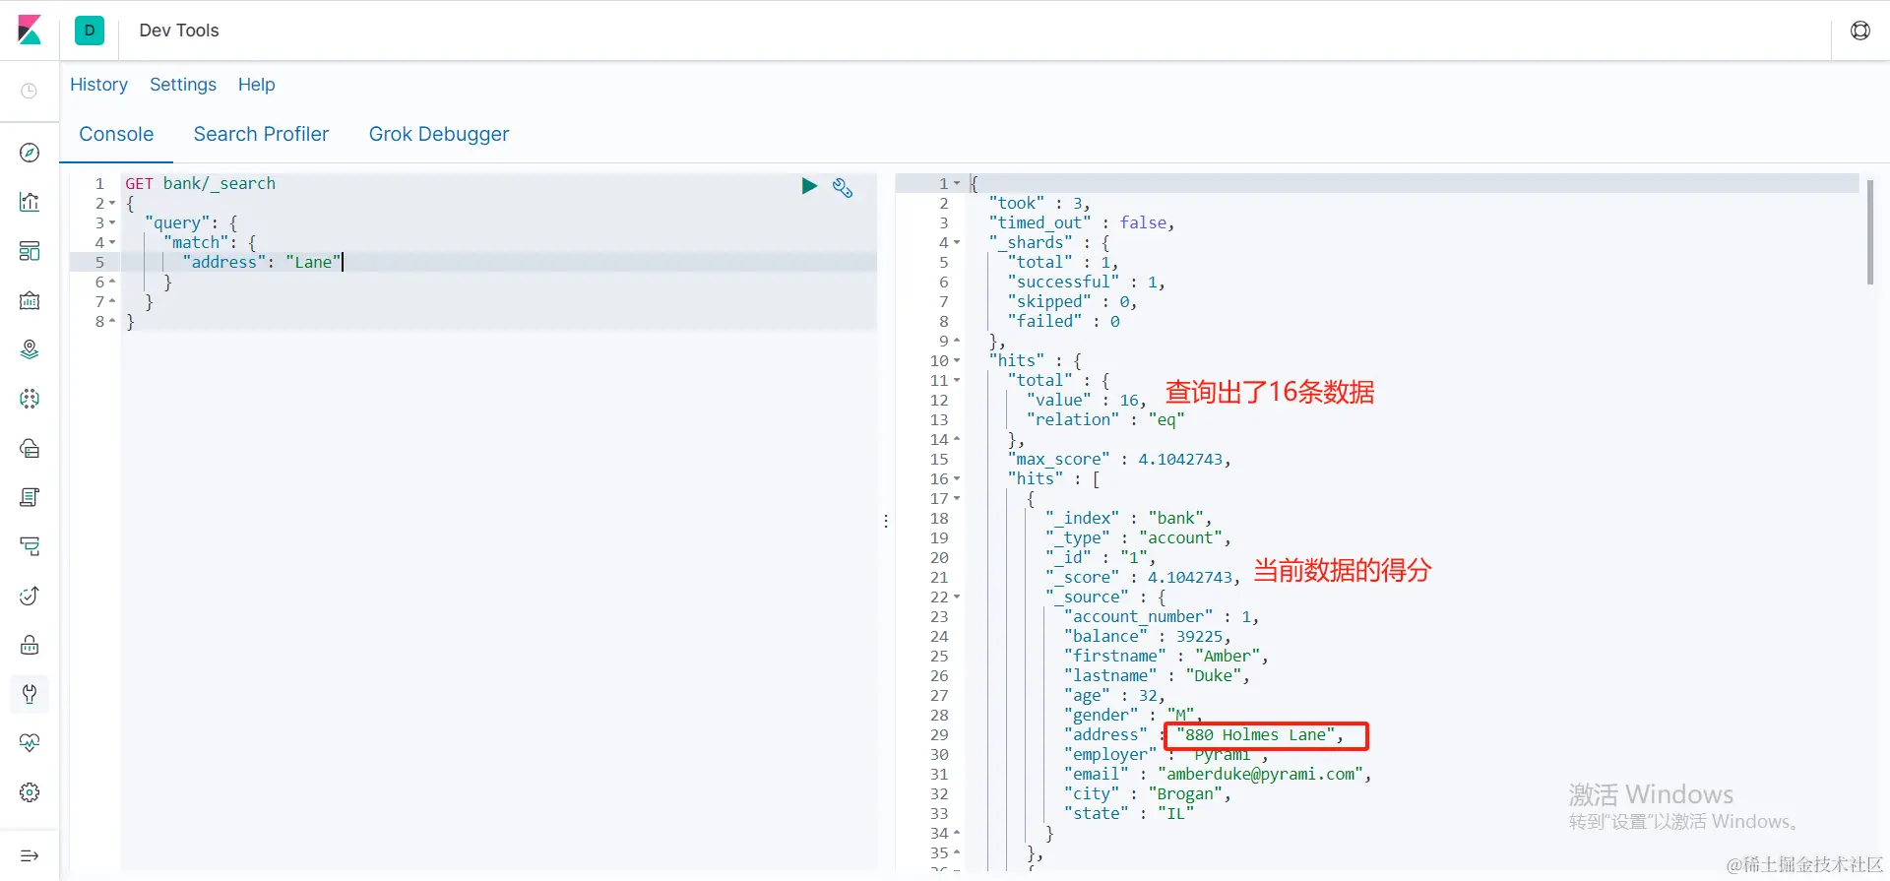The width and height of the screenshot is (1890, 881).
Task: Place cursor in GET bank/_search line
Action: (x=200, y=183)
